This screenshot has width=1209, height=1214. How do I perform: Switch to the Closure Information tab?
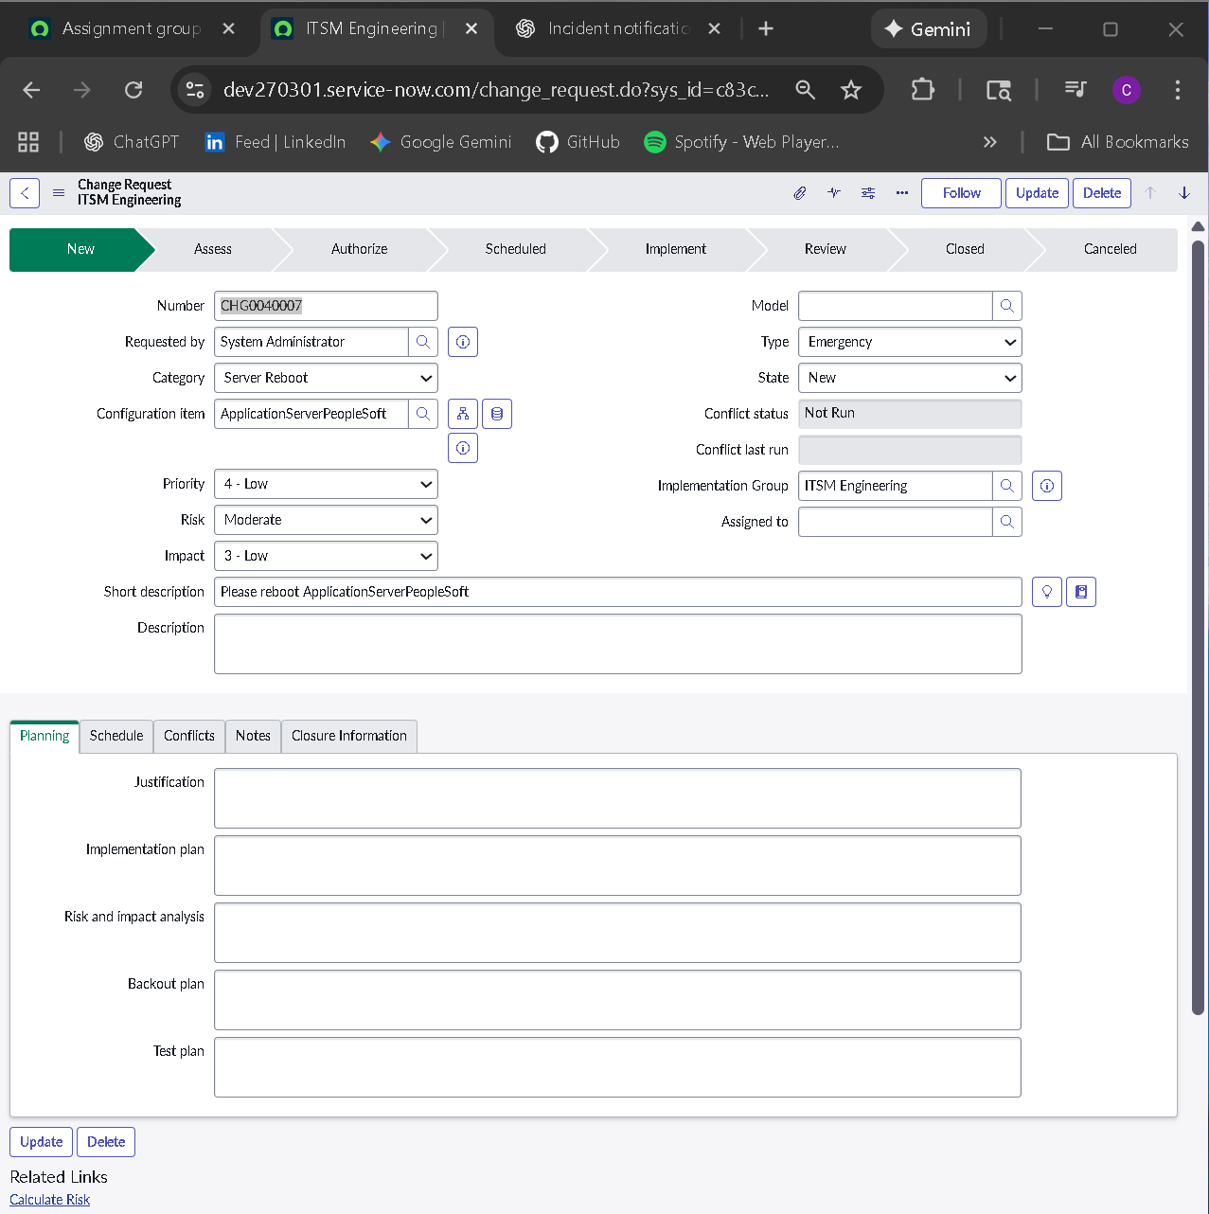(348, 736)
